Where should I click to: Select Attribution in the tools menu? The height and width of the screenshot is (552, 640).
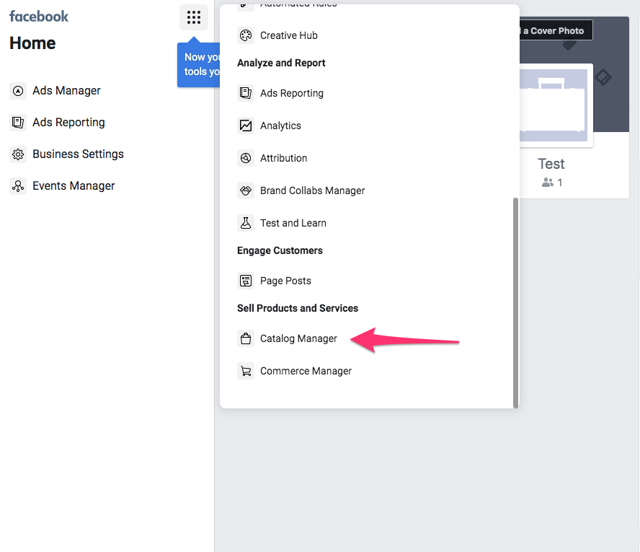click(x=284, y=158)
